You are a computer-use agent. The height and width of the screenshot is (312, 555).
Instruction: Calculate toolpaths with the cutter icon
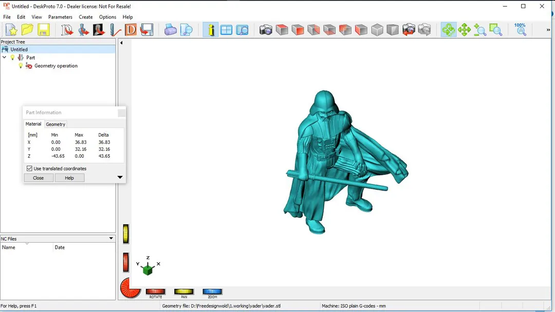115,30
